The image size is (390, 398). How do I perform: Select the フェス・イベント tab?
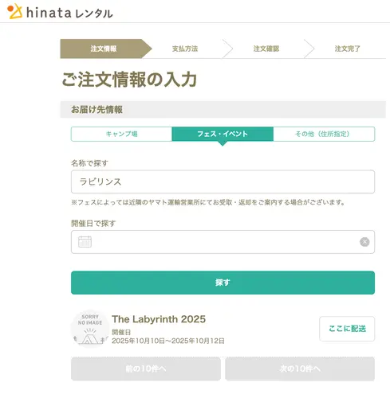click(223, 134)
